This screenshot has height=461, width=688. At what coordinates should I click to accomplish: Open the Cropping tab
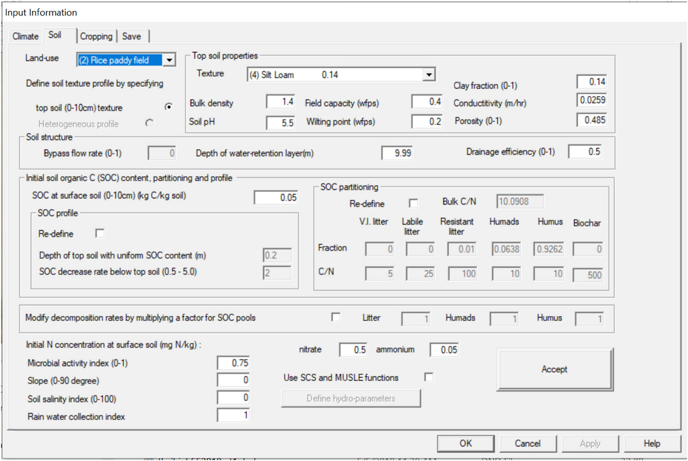click(x=96, y=36)
